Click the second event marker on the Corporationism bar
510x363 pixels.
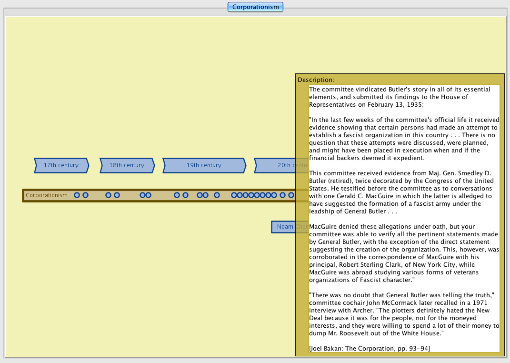85,195
